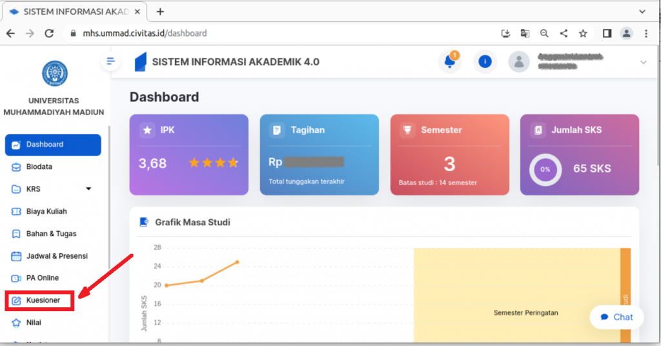The width and height of the screenshot is (661, 346).
Task: Open the Chrome three-dot menu
Action: 646,33
